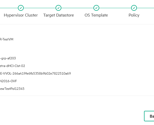Click the 2016-OVF template value
The image size is (154, 125).
[8, 81]
